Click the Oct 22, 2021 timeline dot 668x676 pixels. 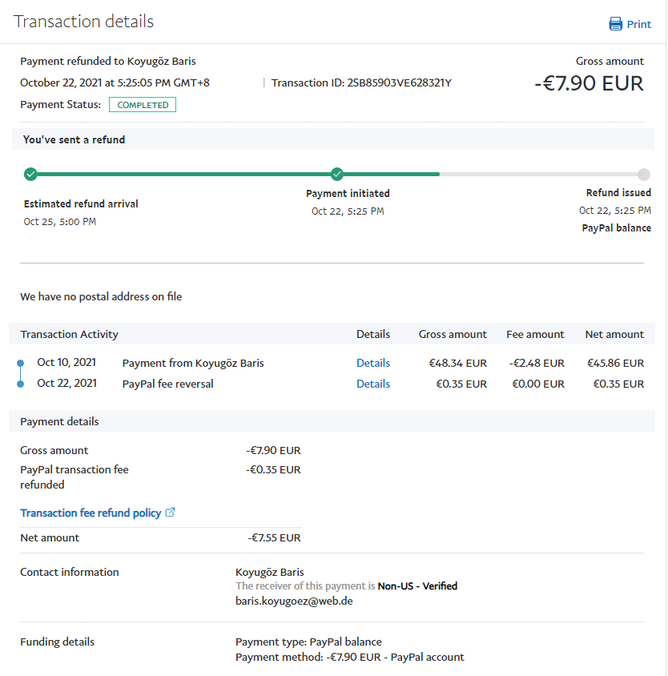click(x=20, y=384)
